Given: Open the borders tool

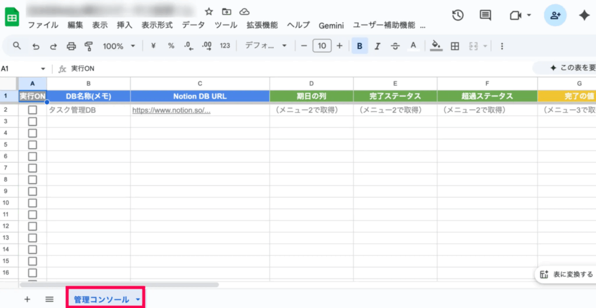Looking at the screenshot, I should pos(455,46).
